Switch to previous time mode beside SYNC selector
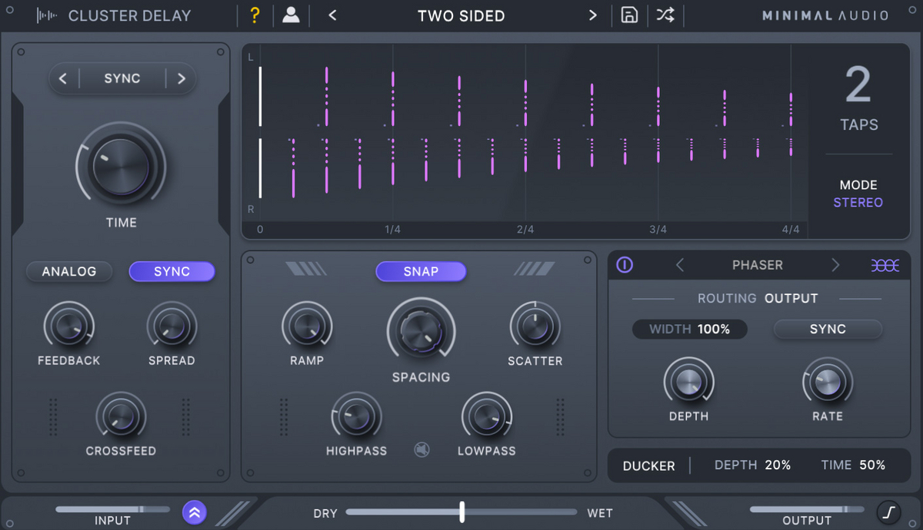Viewport: 923px width, 530px height. tap(63, 78)
